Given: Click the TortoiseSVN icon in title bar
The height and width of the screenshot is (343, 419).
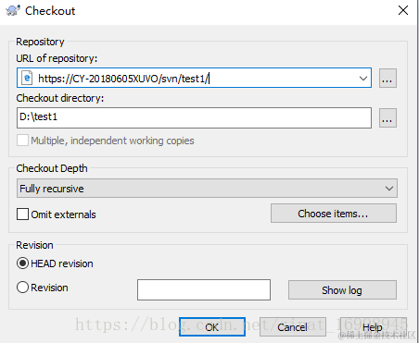Looking at the screenshot, I should [x=13, y=10].
